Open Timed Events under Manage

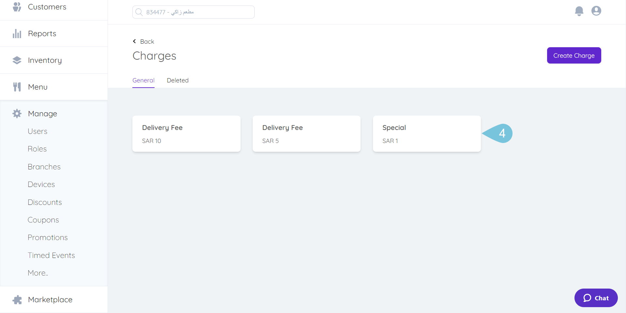pos(51,255)
